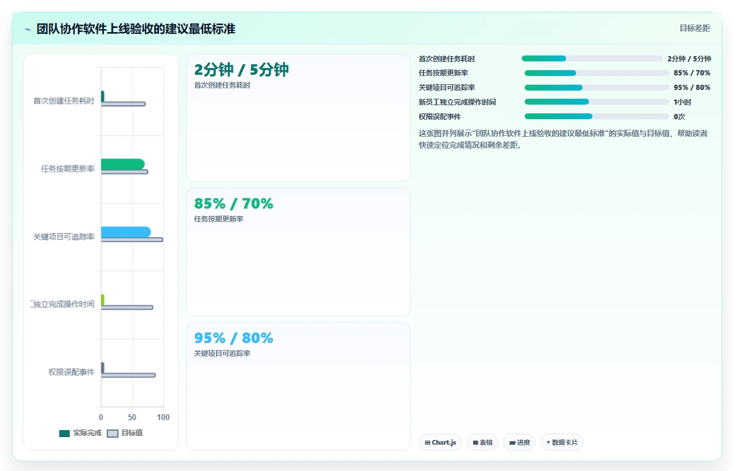Click the 关键项目可追踪率 progress bar

[597, 88]
